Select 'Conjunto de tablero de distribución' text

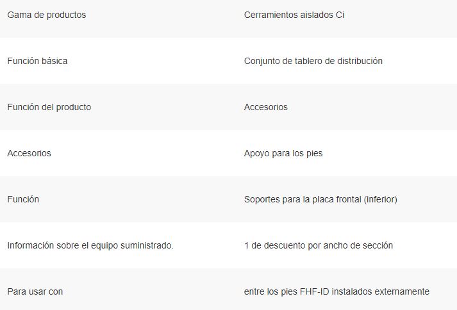click(x=313, y=61)
